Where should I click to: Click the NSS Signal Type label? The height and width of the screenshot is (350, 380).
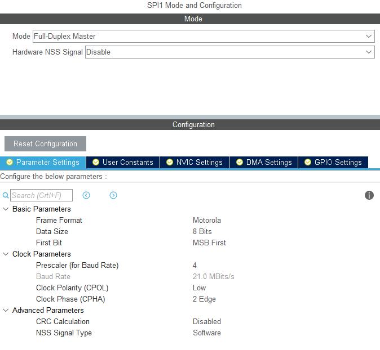point(64,333)
